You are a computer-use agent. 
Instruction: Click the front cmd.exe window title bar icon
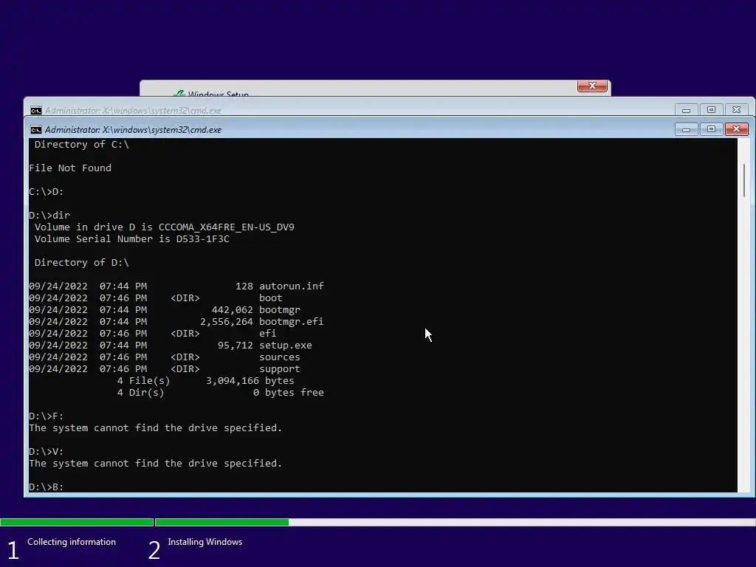pos(35,130)
